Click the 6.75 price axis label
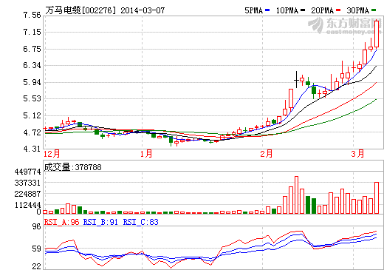Image resolution: width=384 pixels, height=270 pixels. pos(32,49)
